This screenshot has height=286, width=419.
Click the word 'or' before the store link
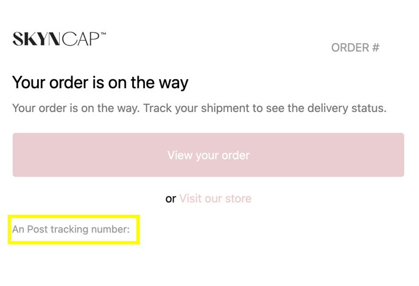point(171,198)
